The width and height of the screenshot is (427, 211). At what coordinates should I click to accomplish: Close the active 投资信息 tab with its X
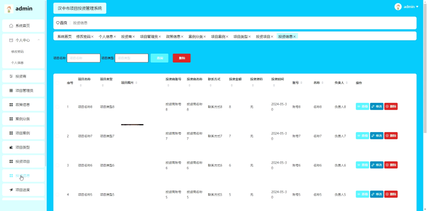pos(294,37)
